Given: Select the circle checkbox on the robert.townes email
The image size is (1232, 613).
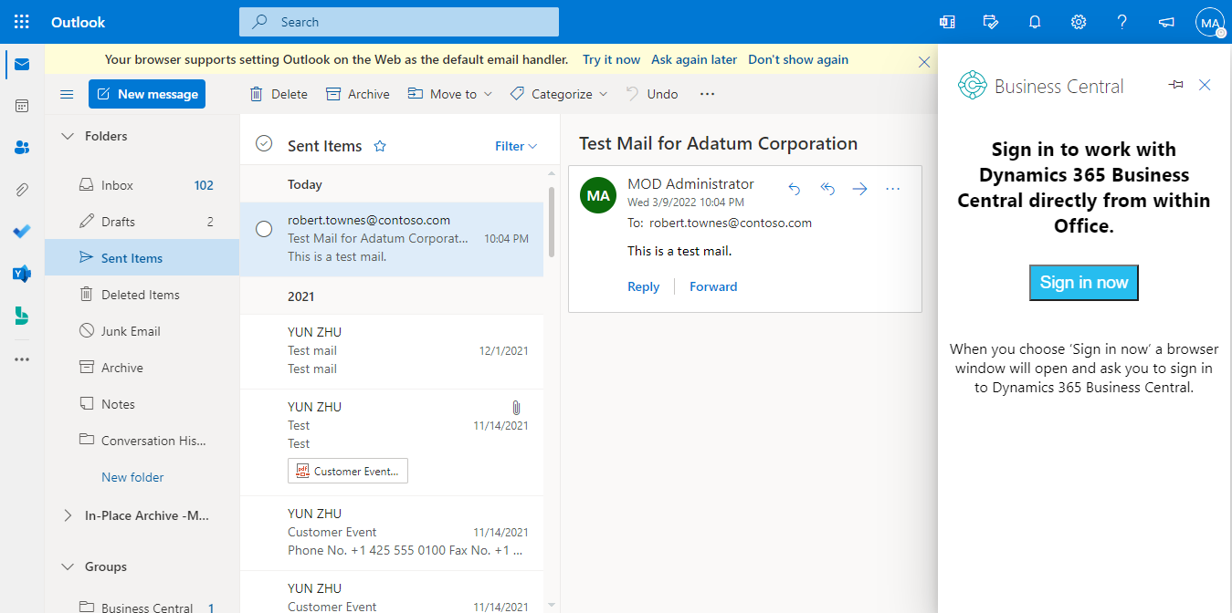Looking at the screenshot, I should (264, 229).
